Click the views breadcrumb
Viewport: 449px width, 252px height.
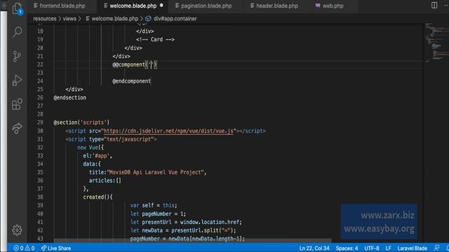(x=69, y=19)
